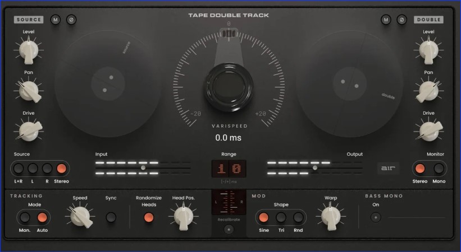Invert phase on the Source channel
The height and width of the screenshot is (252, 461).
coord(71,20)
